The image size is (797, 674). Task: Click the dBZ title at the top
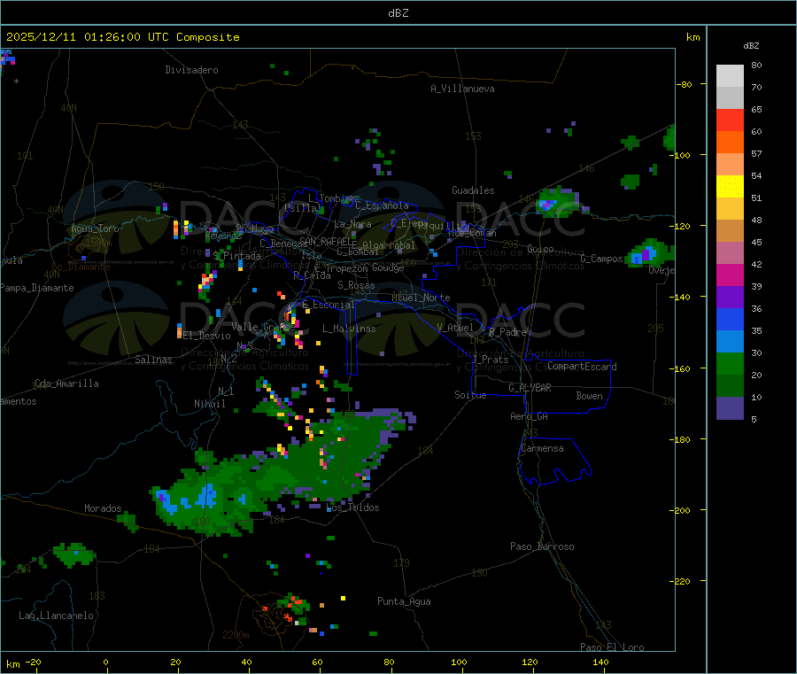pyautogui.click(x=398, y=13)
